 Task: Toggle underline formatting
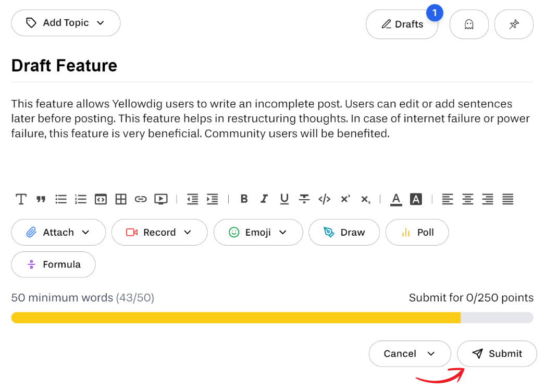click(x=284, y=199)
